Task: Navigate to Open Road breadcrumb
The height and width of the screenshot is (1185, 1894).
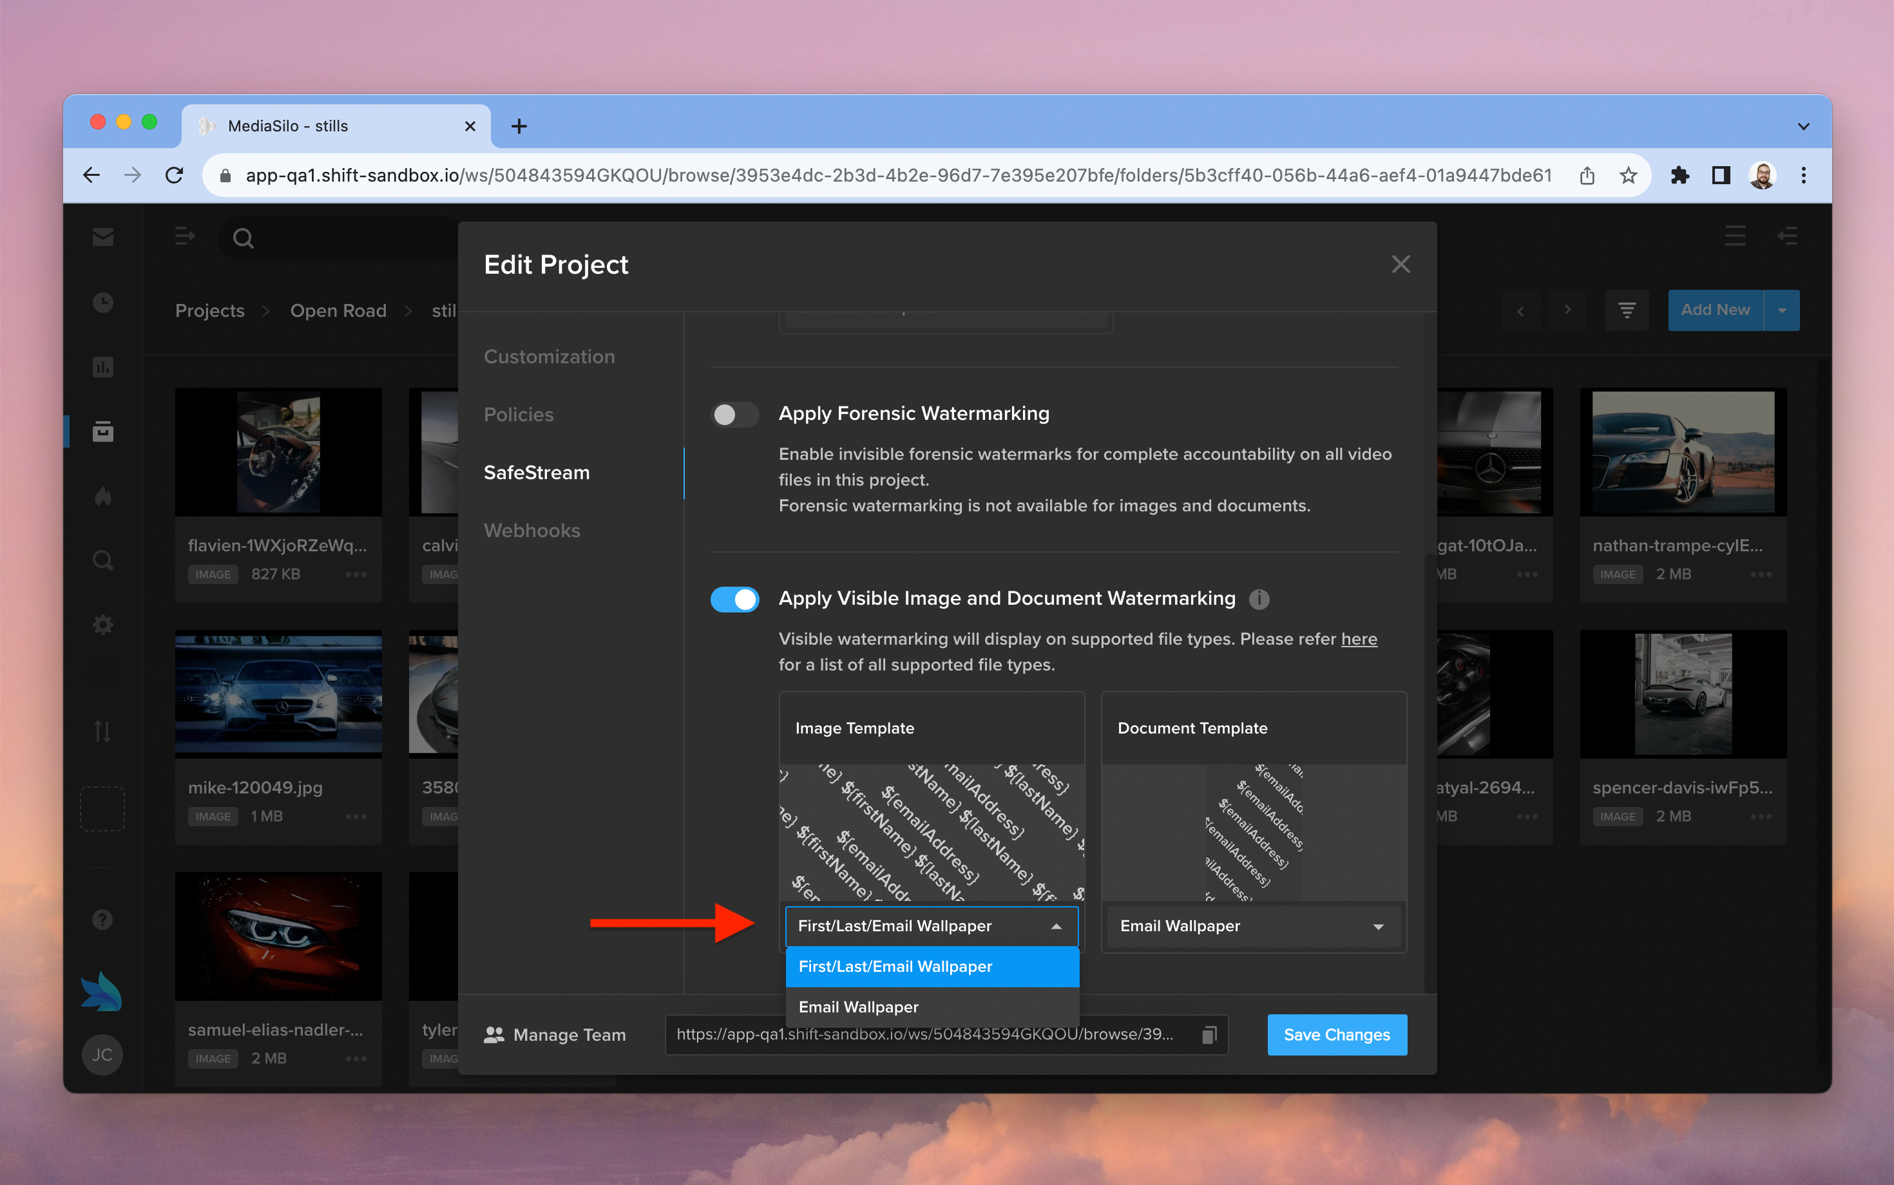Action: (x=338, y=310)
